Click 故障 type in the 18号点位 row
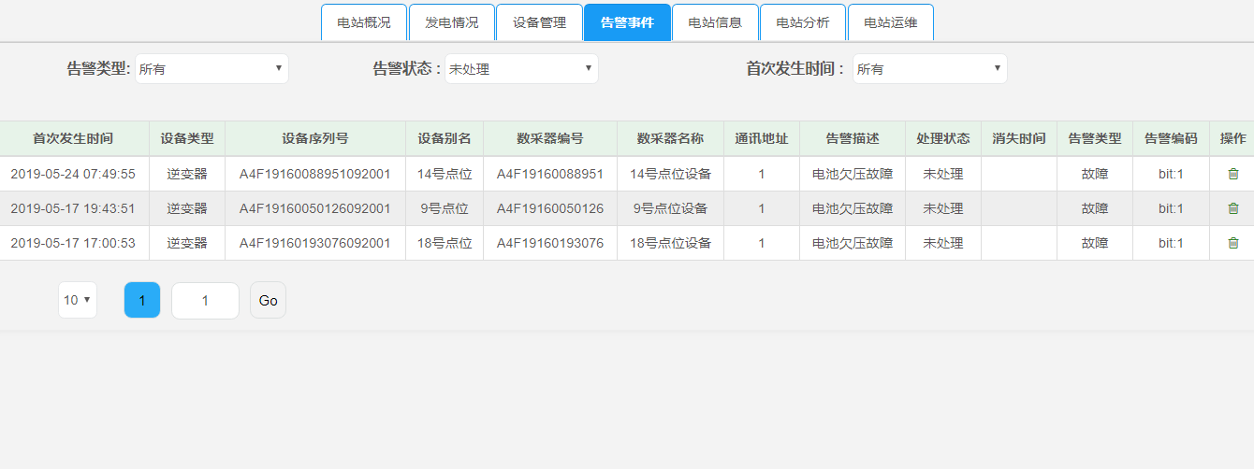Image resolution: width=1254 pixels, height=469 pixels. 1095,243
